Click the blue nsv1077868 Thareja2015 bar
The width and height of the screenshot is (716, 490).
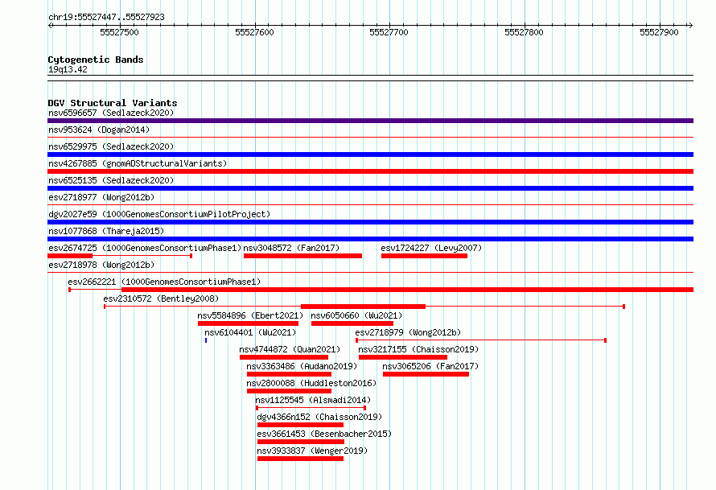coord(370,239)
